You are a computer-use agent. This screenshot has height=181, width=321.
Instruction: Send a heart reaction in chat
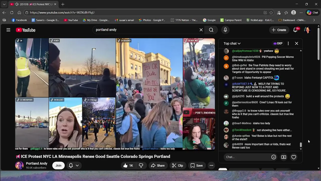pyautogui.click(x=294, y=157)
